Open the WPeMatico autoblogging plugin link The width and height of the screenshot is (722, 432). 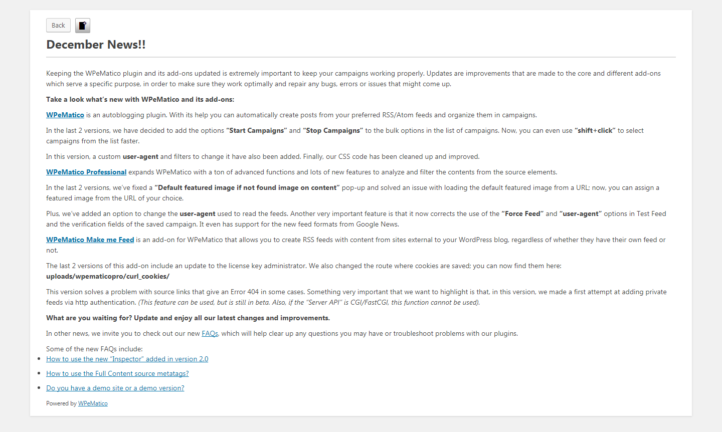65,115
